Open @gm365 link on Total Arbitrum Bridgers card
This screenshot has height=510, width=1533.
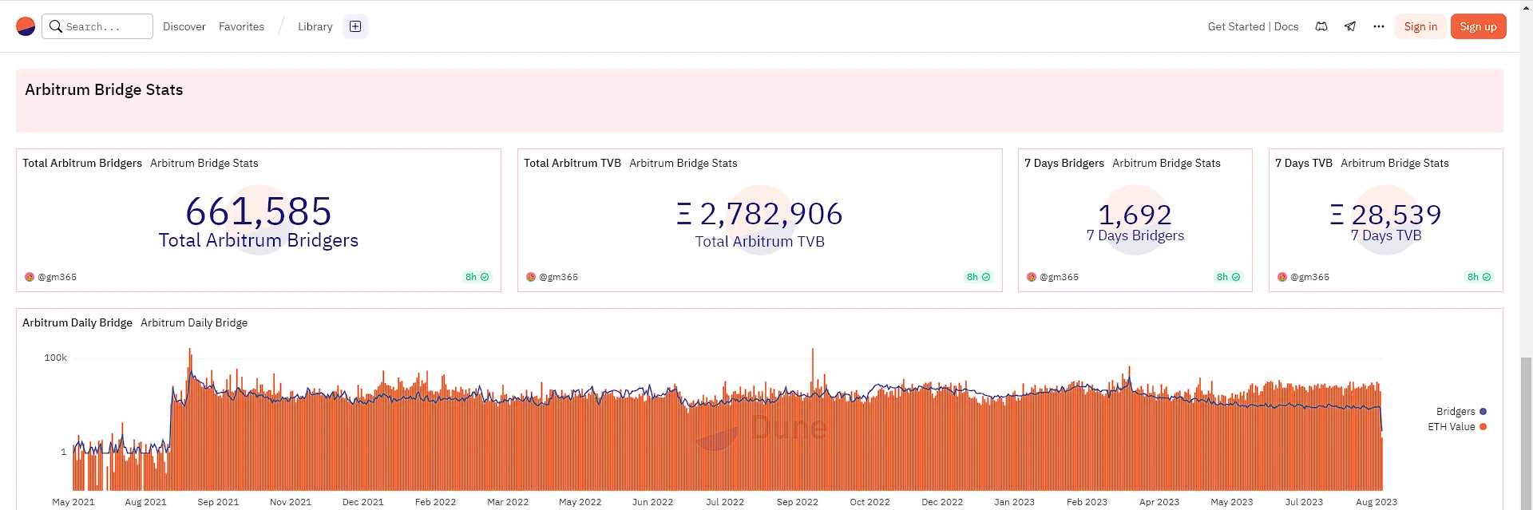point(57,277)
